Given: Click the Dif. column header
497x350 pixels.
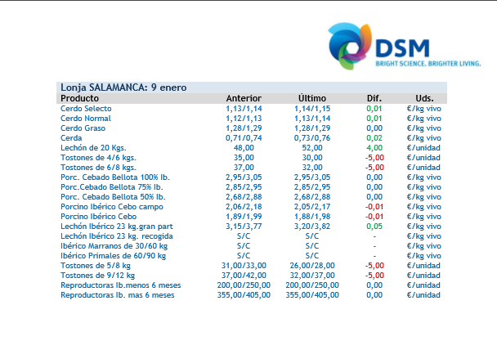Looking at the screenshot, I should coord(374,98).
